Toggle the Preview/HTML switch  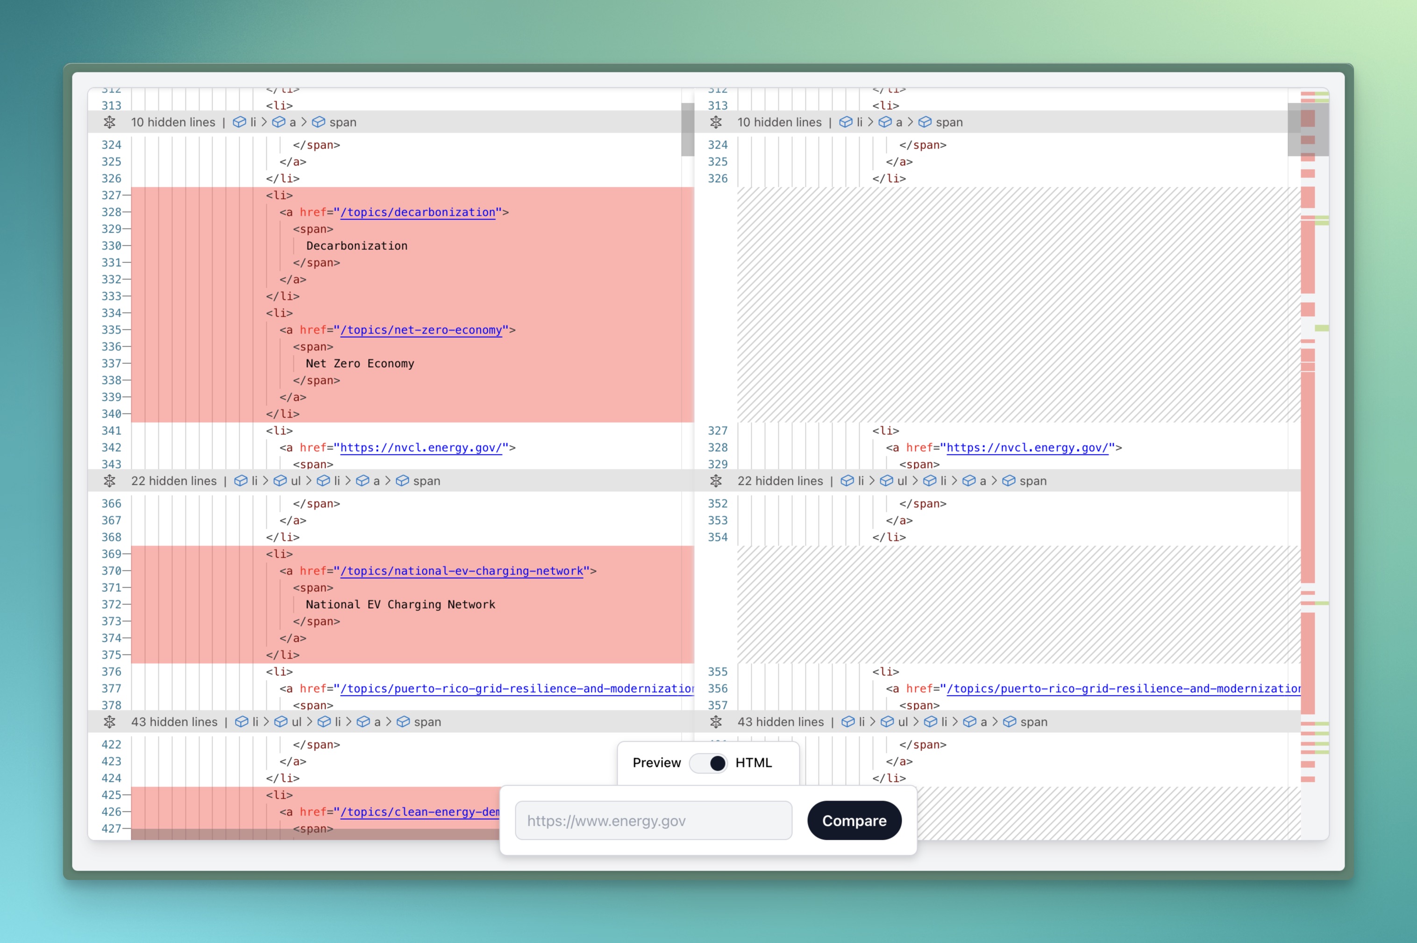coord(708,763)
